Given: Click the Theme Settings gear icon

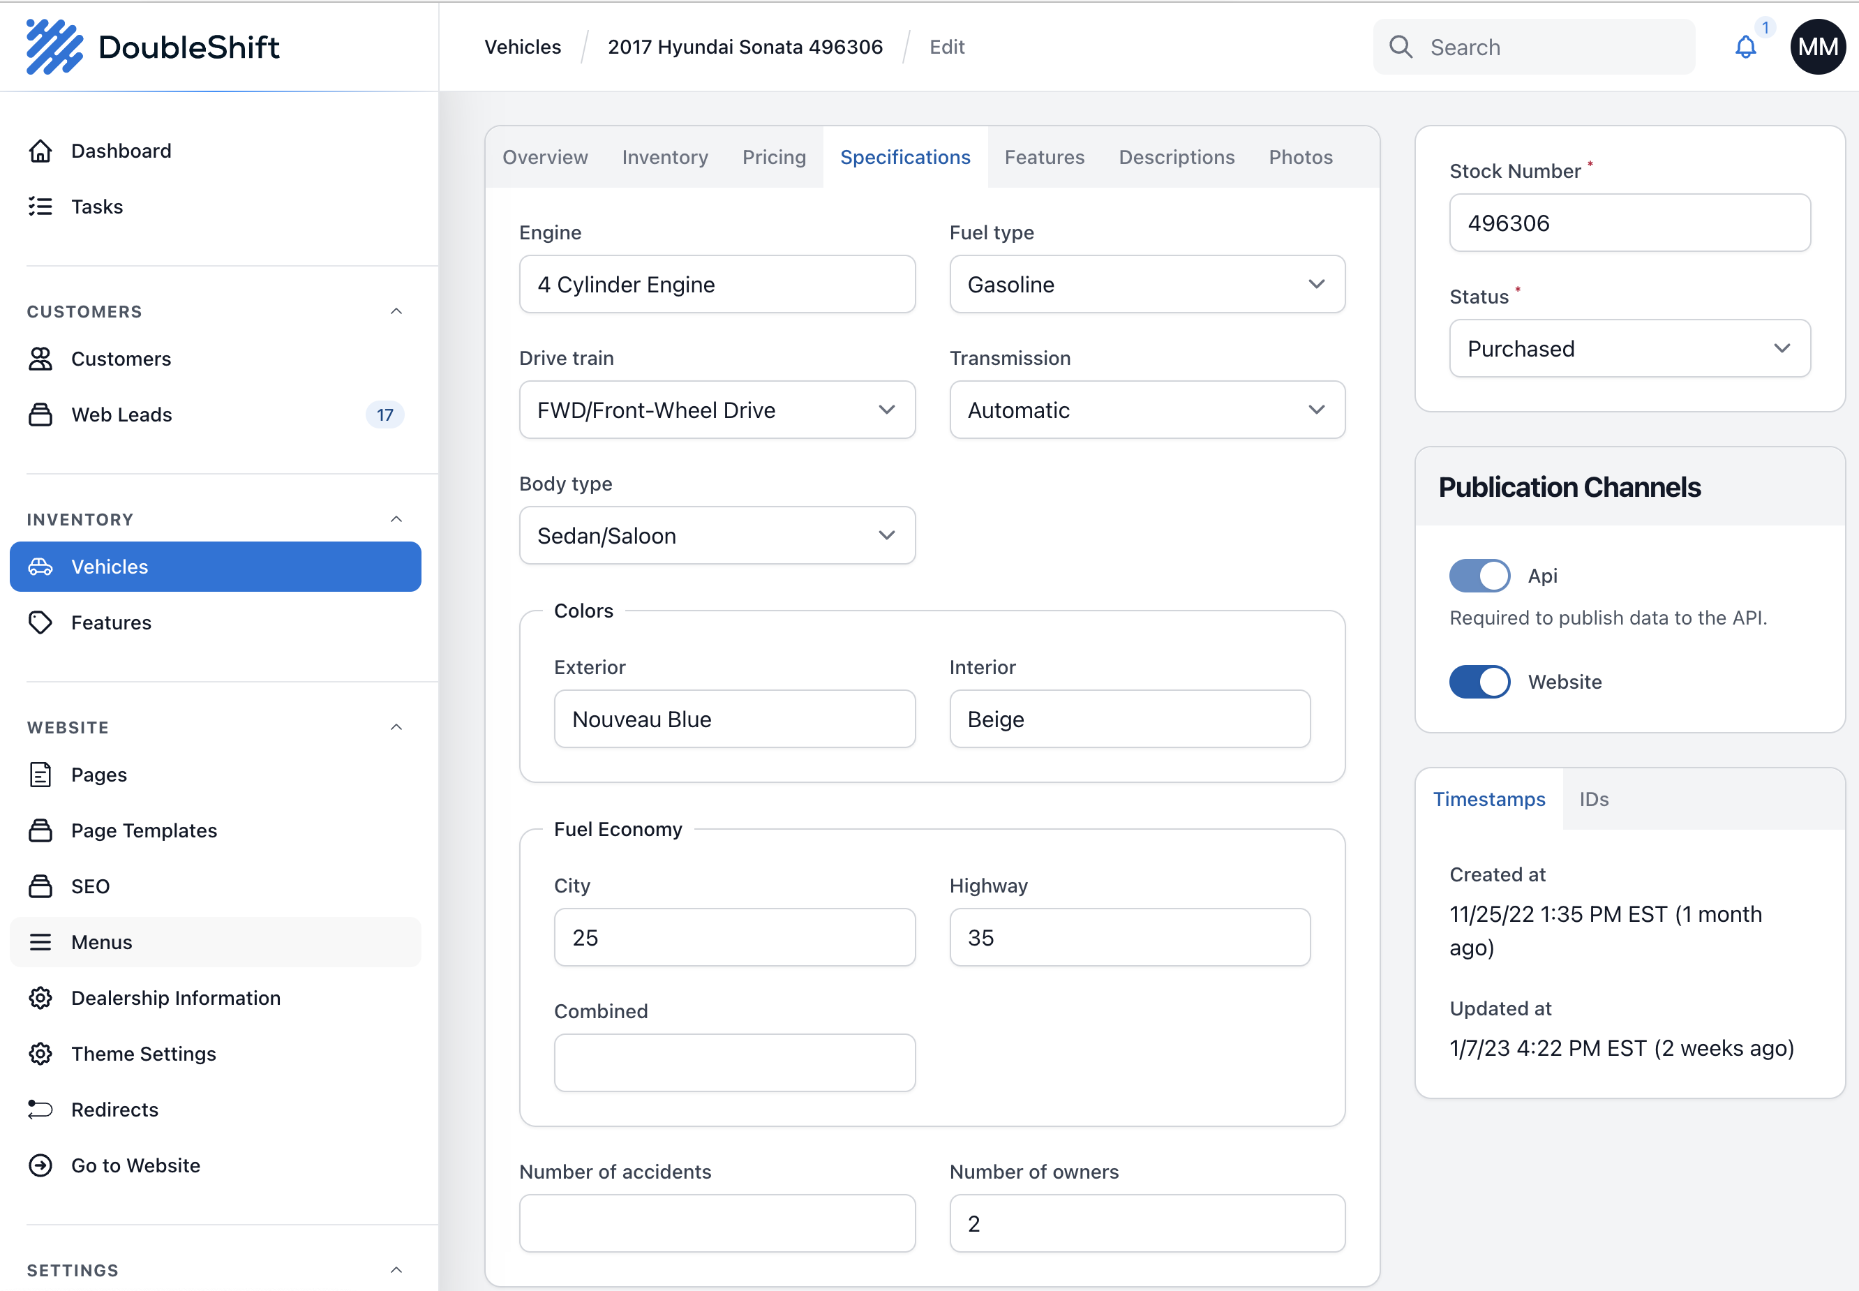Looking at the screenshot, I should pyautogui.click(x=40, y=1053).
